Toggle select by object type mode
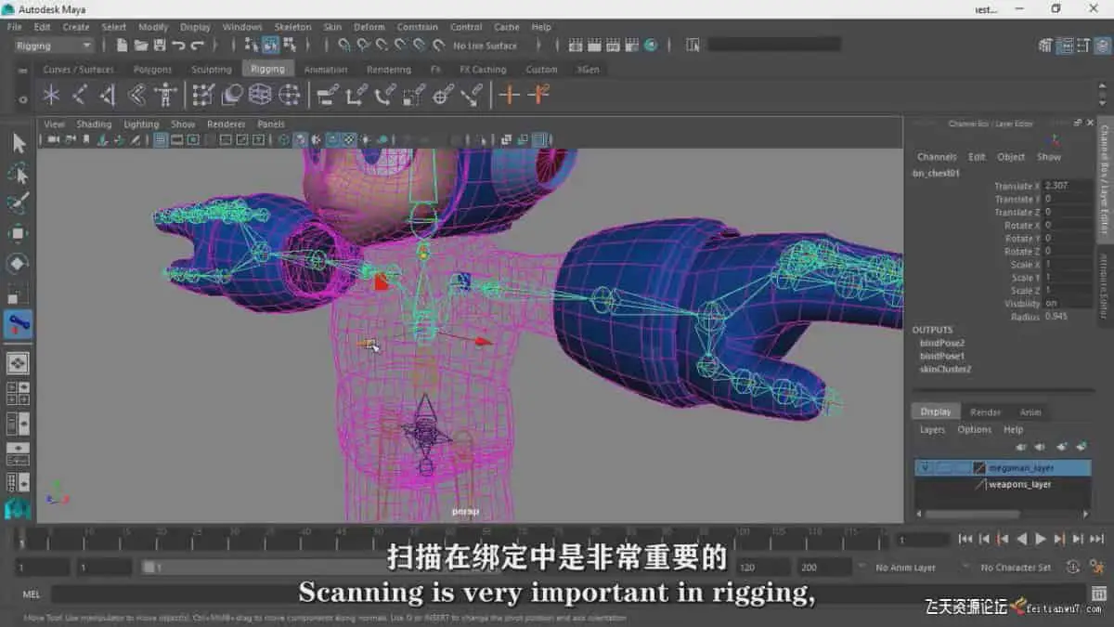The height and width of the screenshot is (627, 1114). click(270, 45)
